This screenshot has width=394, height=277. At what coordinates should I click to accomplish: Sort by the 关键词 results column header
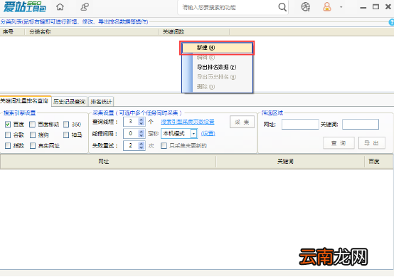(x=290, y=162)
